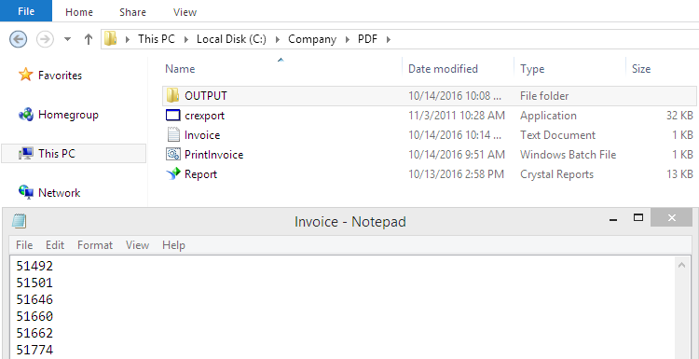699x359 pixels.
Task: Minimize the Invoice Notepad window
Action: (x=614, y=219)
